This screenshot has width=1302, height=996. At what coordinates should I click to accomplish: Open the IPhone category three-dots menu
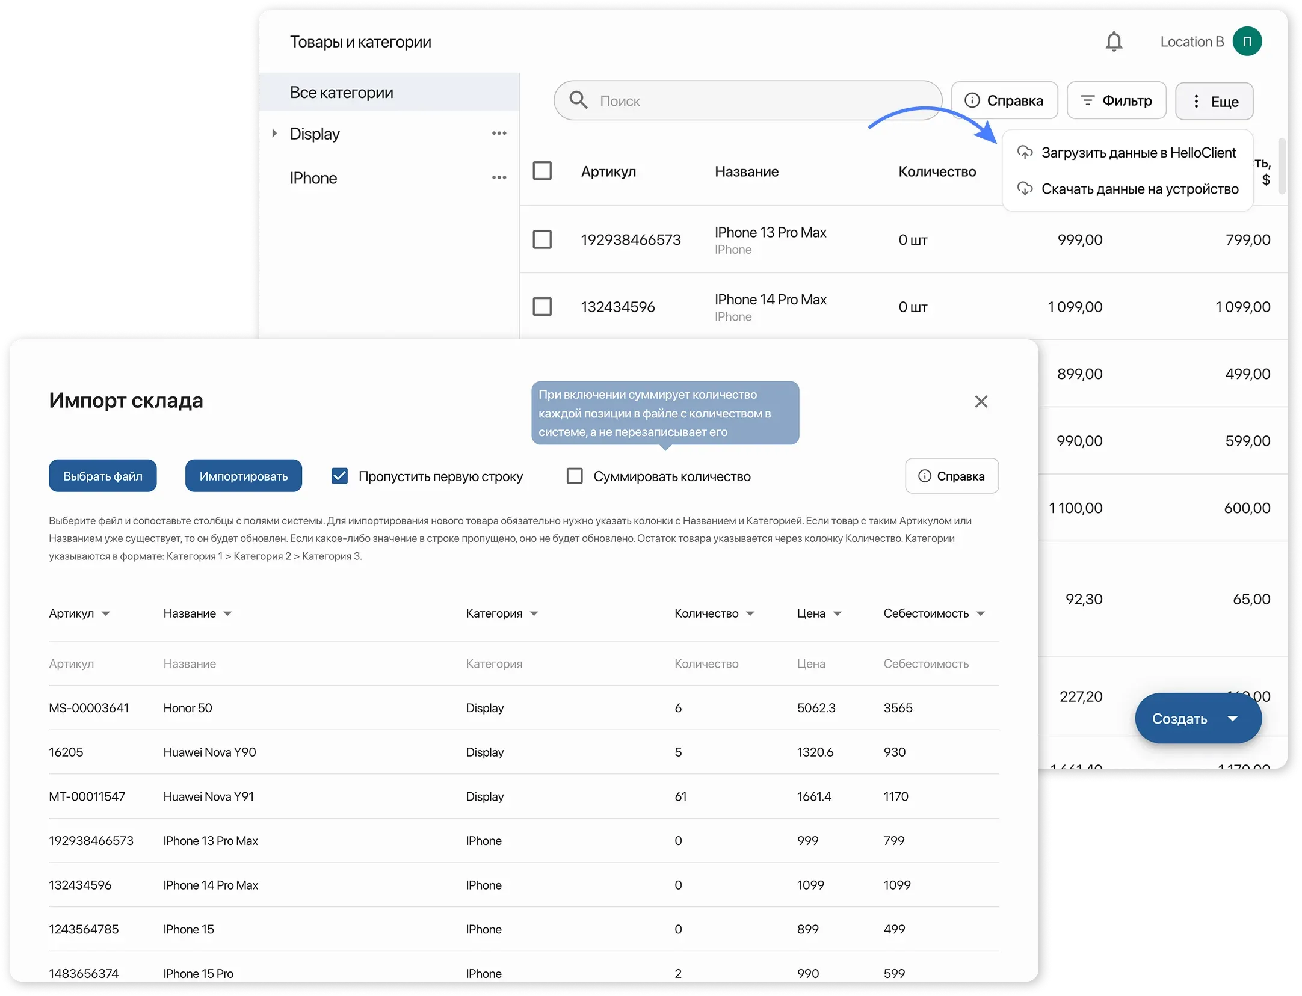click(x=499, y=178)
